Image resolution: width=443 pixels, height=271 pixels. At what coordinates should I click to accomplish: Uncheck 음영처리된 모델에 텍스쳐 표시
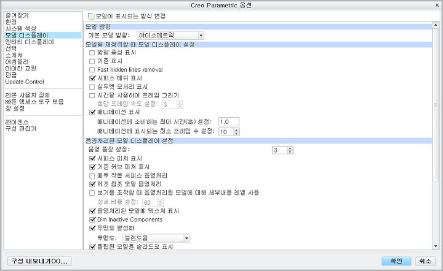pyautogui.click(x=92, y=211)
